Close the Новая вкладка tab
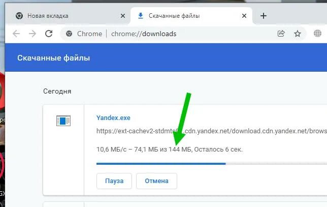 click(123, 16)
